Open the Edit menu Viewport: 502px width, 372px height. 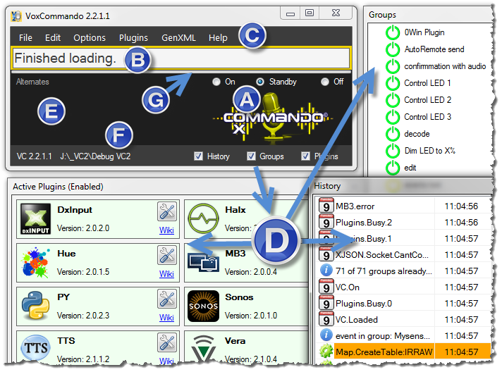pos(52,38)
